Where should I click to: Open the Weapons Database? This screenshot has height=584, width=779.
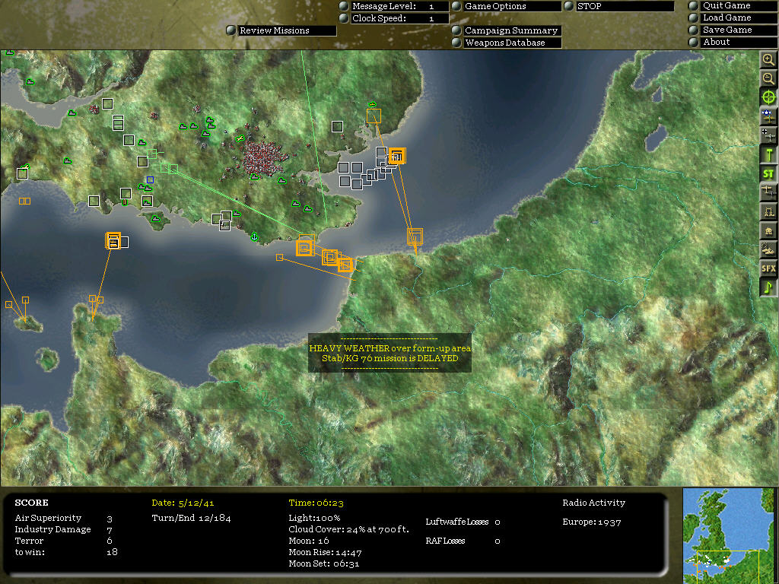pyautogui.click(x=512, y=43)
